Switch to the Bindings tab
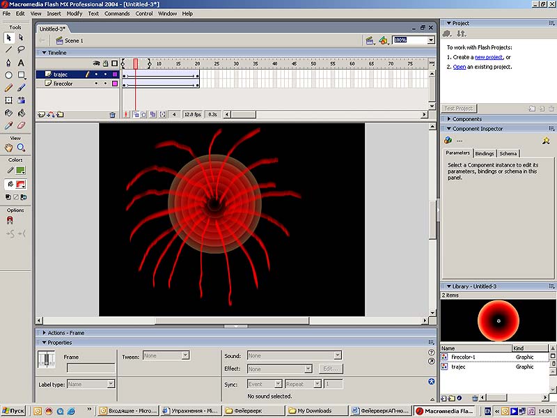This screenshot has height=418, width=557. point(485,153)
